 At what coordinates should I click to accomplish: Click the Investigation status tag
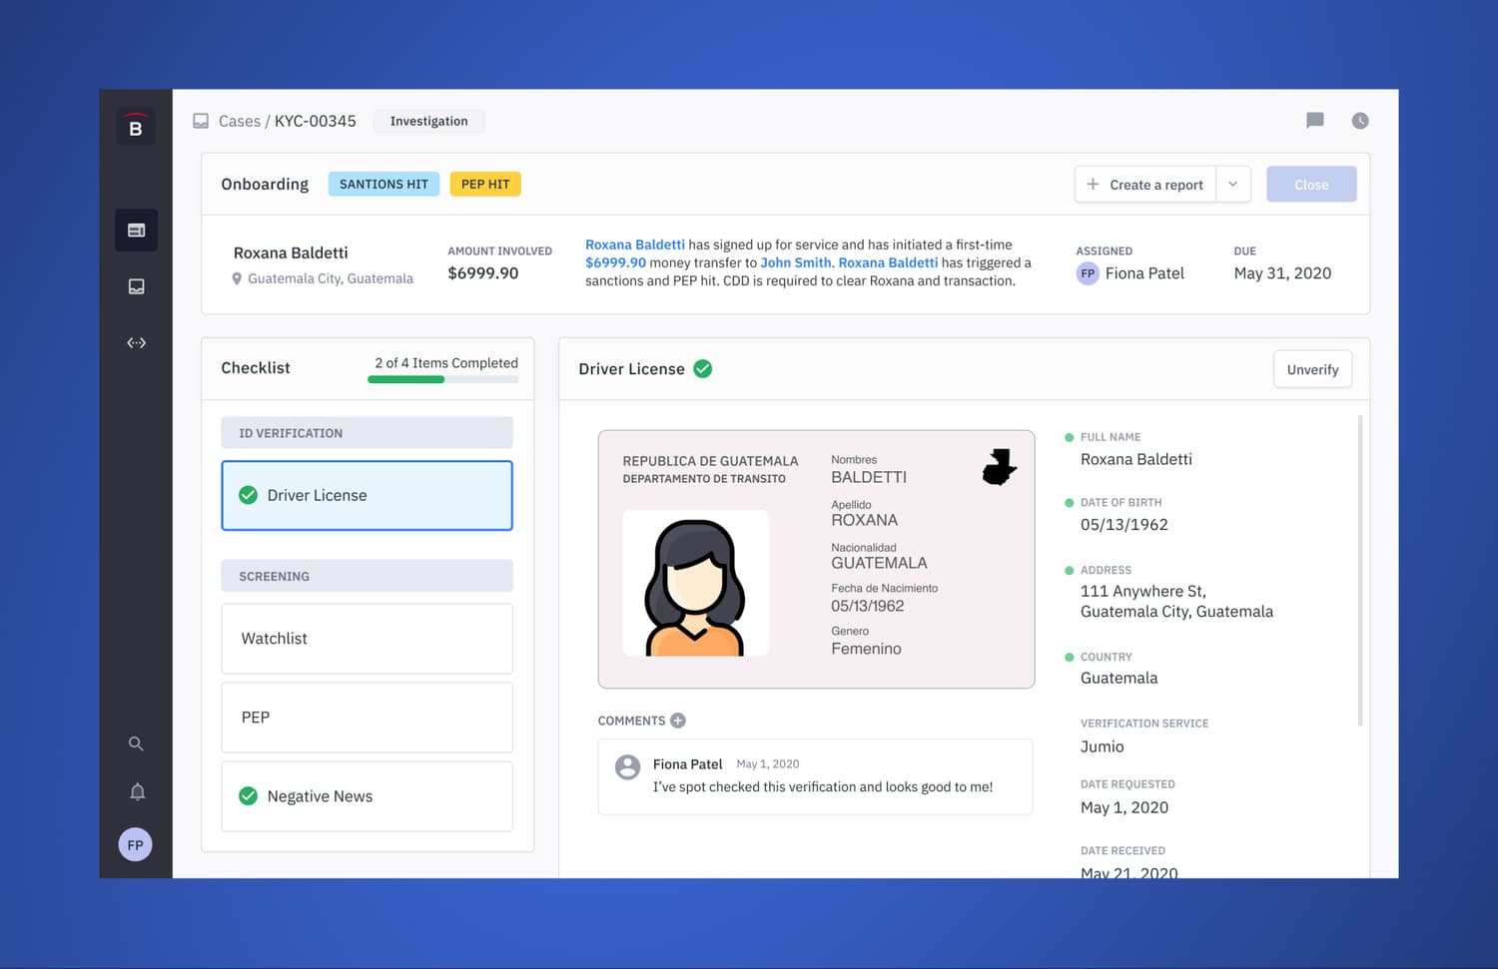pyautogui.click(x=428, y=121)
